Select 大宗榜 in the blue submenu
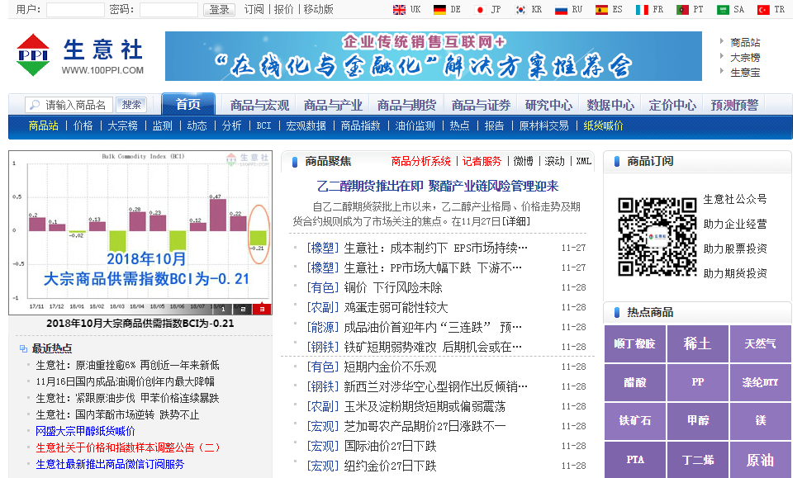The image size is (802, 478). click(x=123, y=125)
